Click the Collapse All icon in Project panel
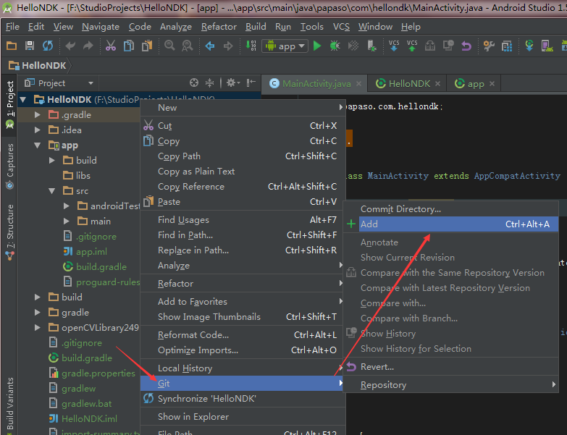Viewport: 567px width, 435px height. pos(210,83)
